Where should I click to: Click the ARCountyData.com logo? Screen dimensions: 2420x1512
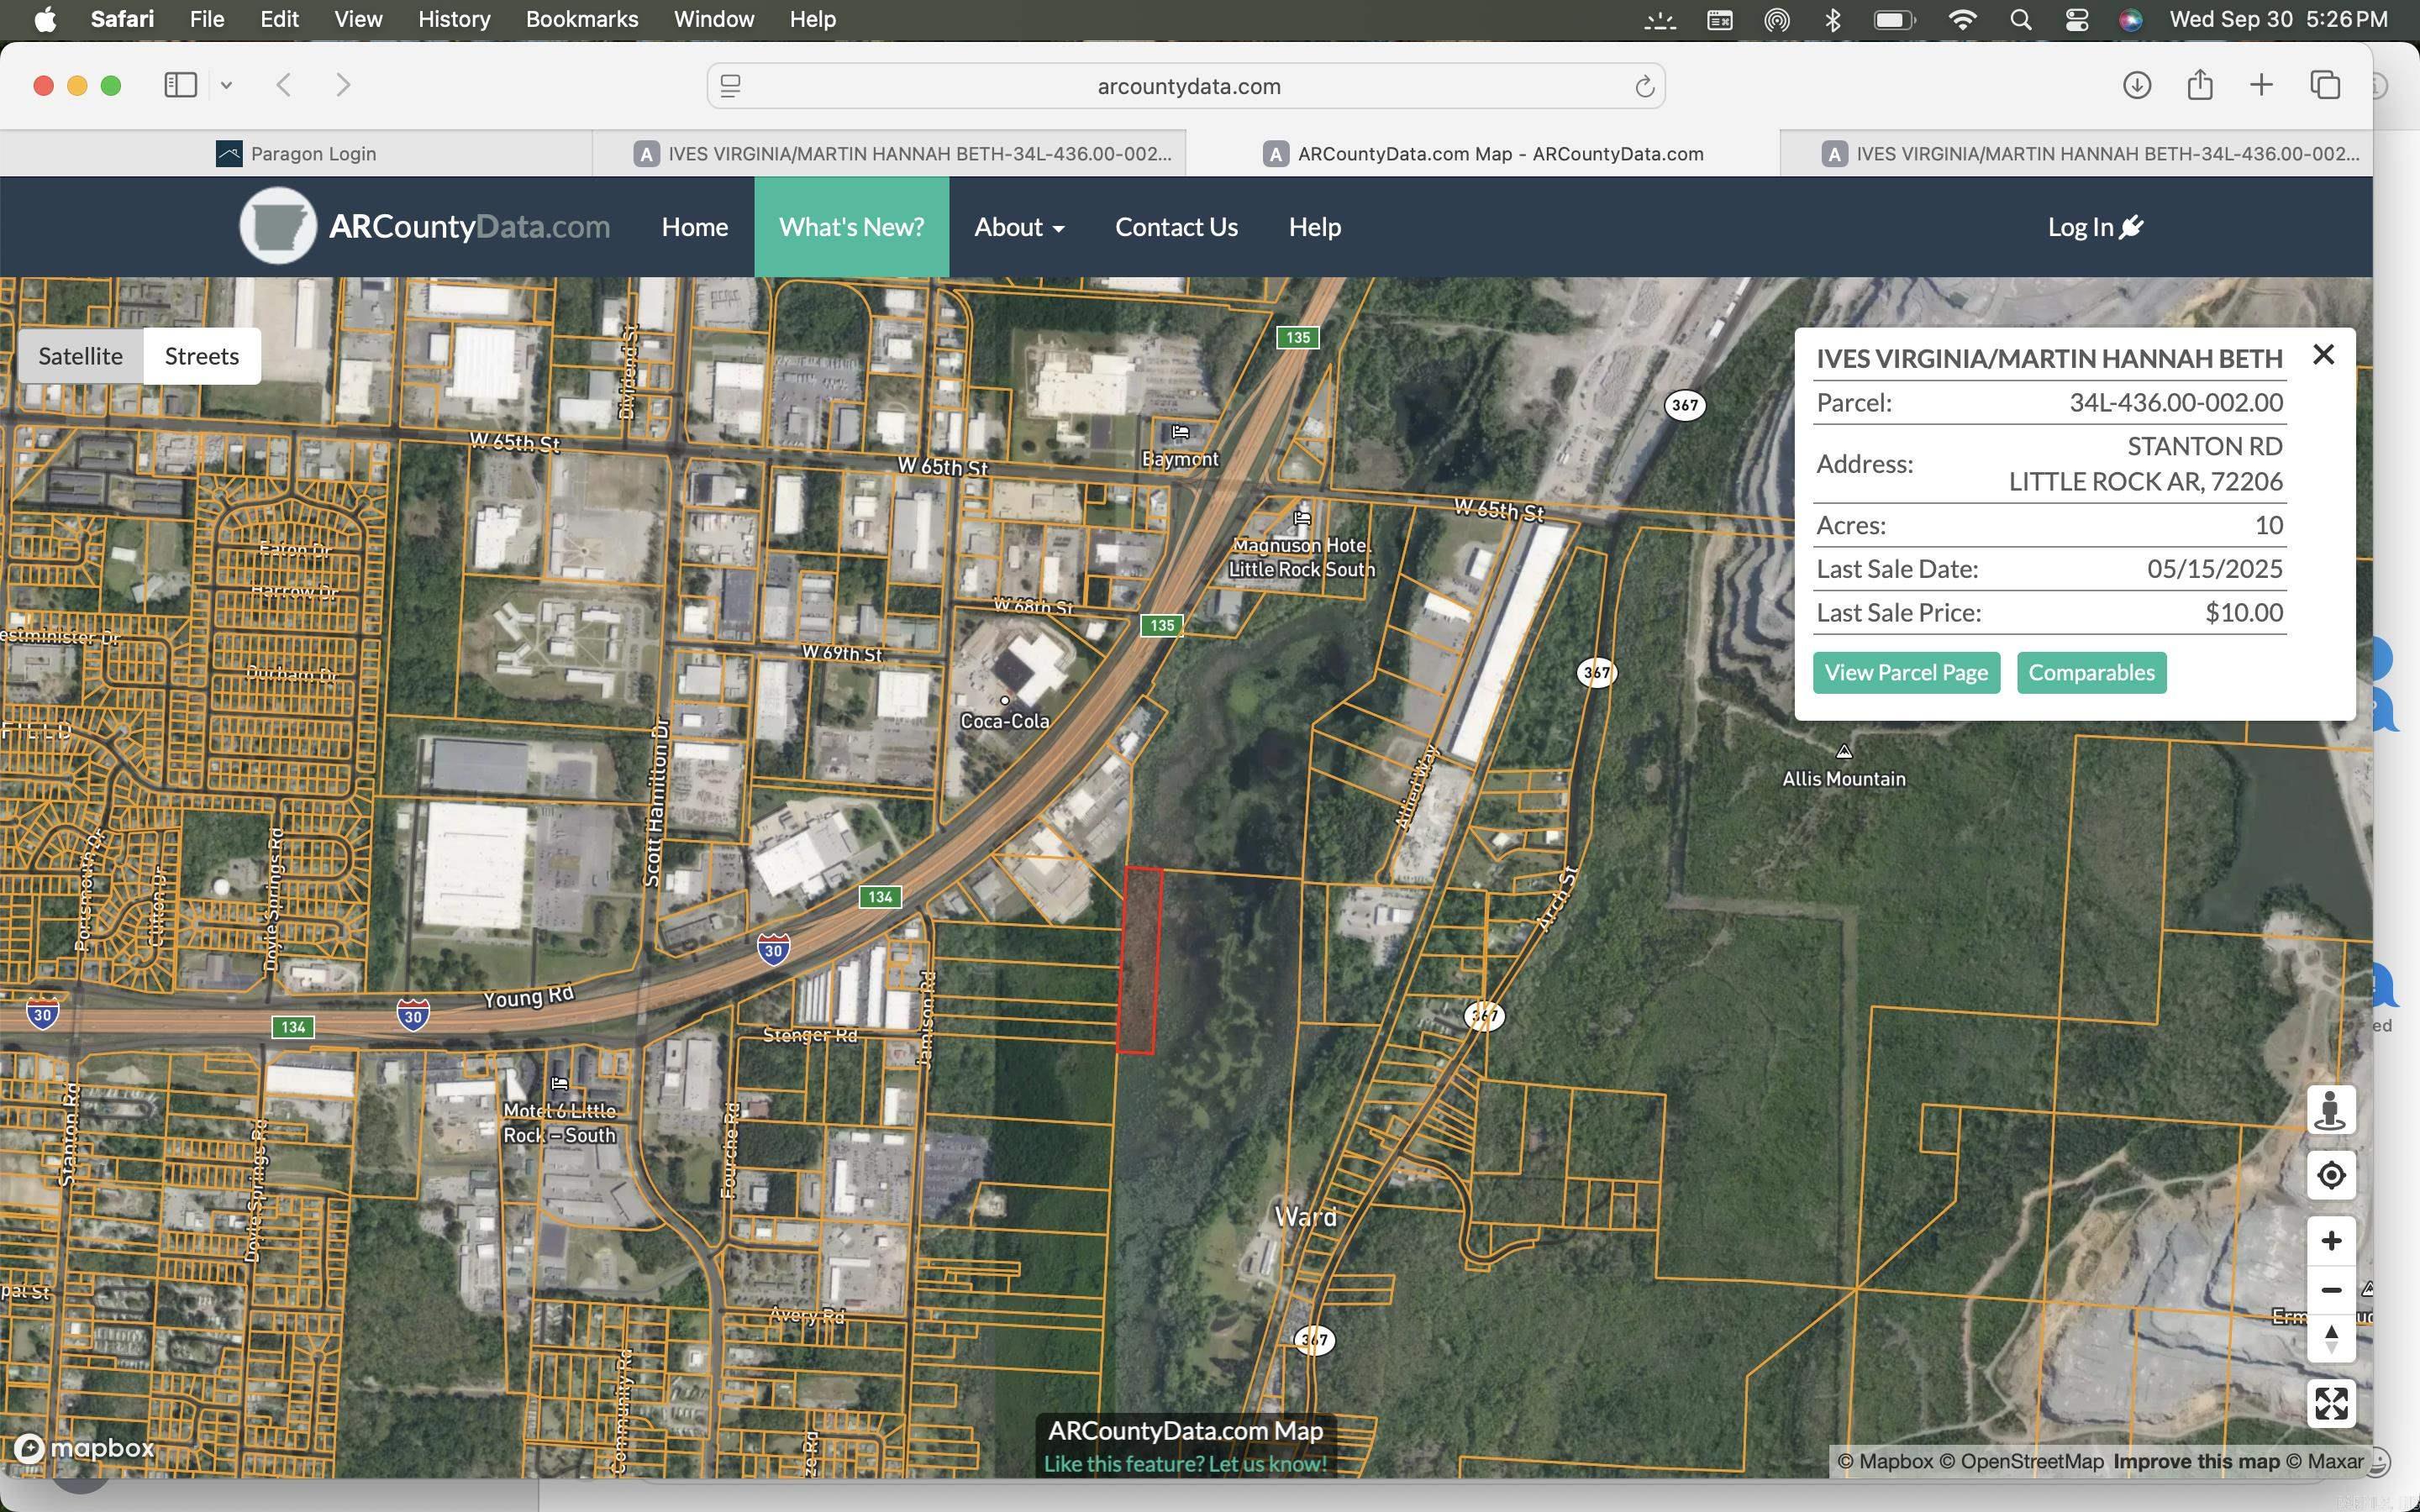pos(425,226)
